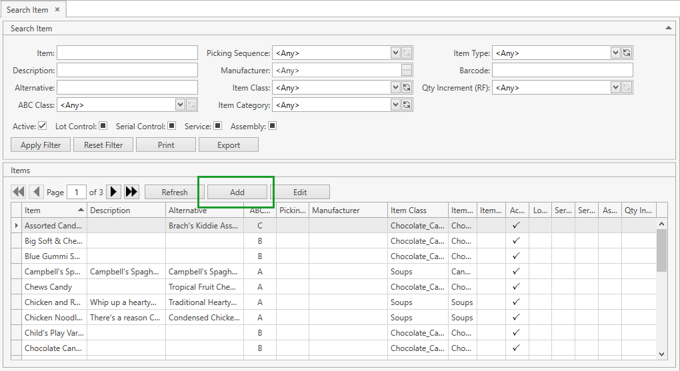Click the Apply Filter button
The width and height of the screenshot is (680, 371).
click(x=41, y=145)
